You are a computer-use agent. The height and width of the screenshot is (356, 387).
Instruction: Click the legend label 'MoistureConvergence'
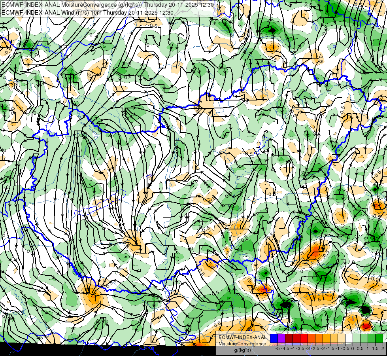242,344
